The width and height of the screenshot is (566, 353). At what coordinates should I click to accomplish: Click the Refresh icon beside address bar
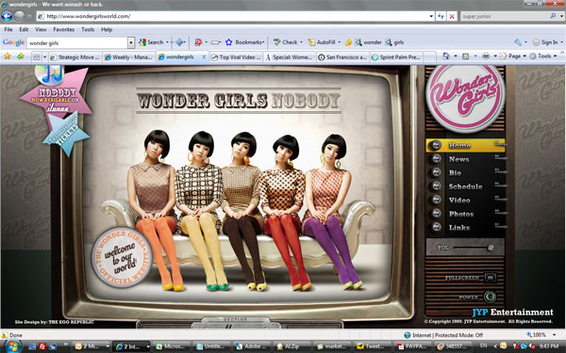tap(441, 16)
